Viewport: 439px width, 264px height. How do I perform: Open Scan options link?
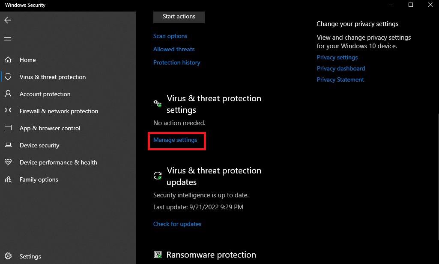(x=170, y=36)
